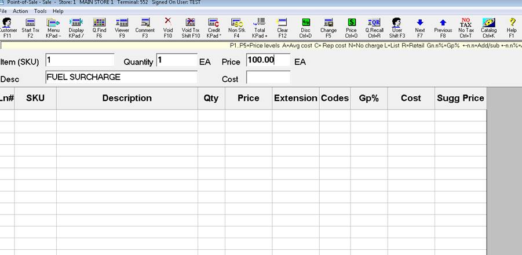Click the Customer F11 toolbar icon
The height and width of the screenshot is (255, 522).
click(7, 27)
